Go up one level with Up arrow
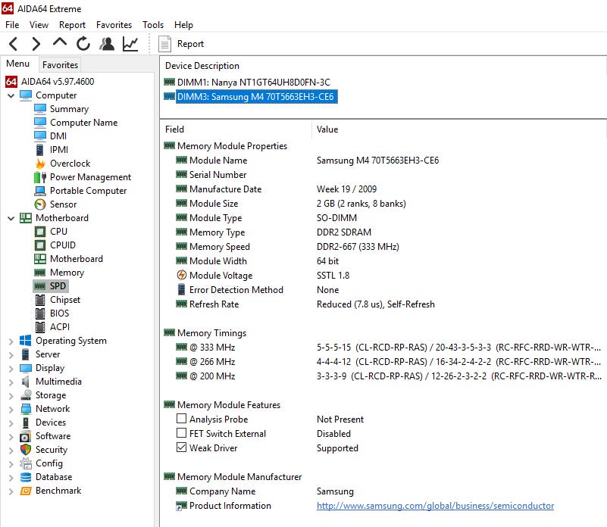Viewport: 607px width, 527px height. click(60, 42)
